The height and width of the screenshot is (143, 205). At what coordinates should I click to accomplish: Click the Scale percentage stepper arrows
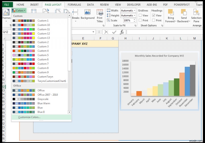pyautogui.click(x=134, y=20)
